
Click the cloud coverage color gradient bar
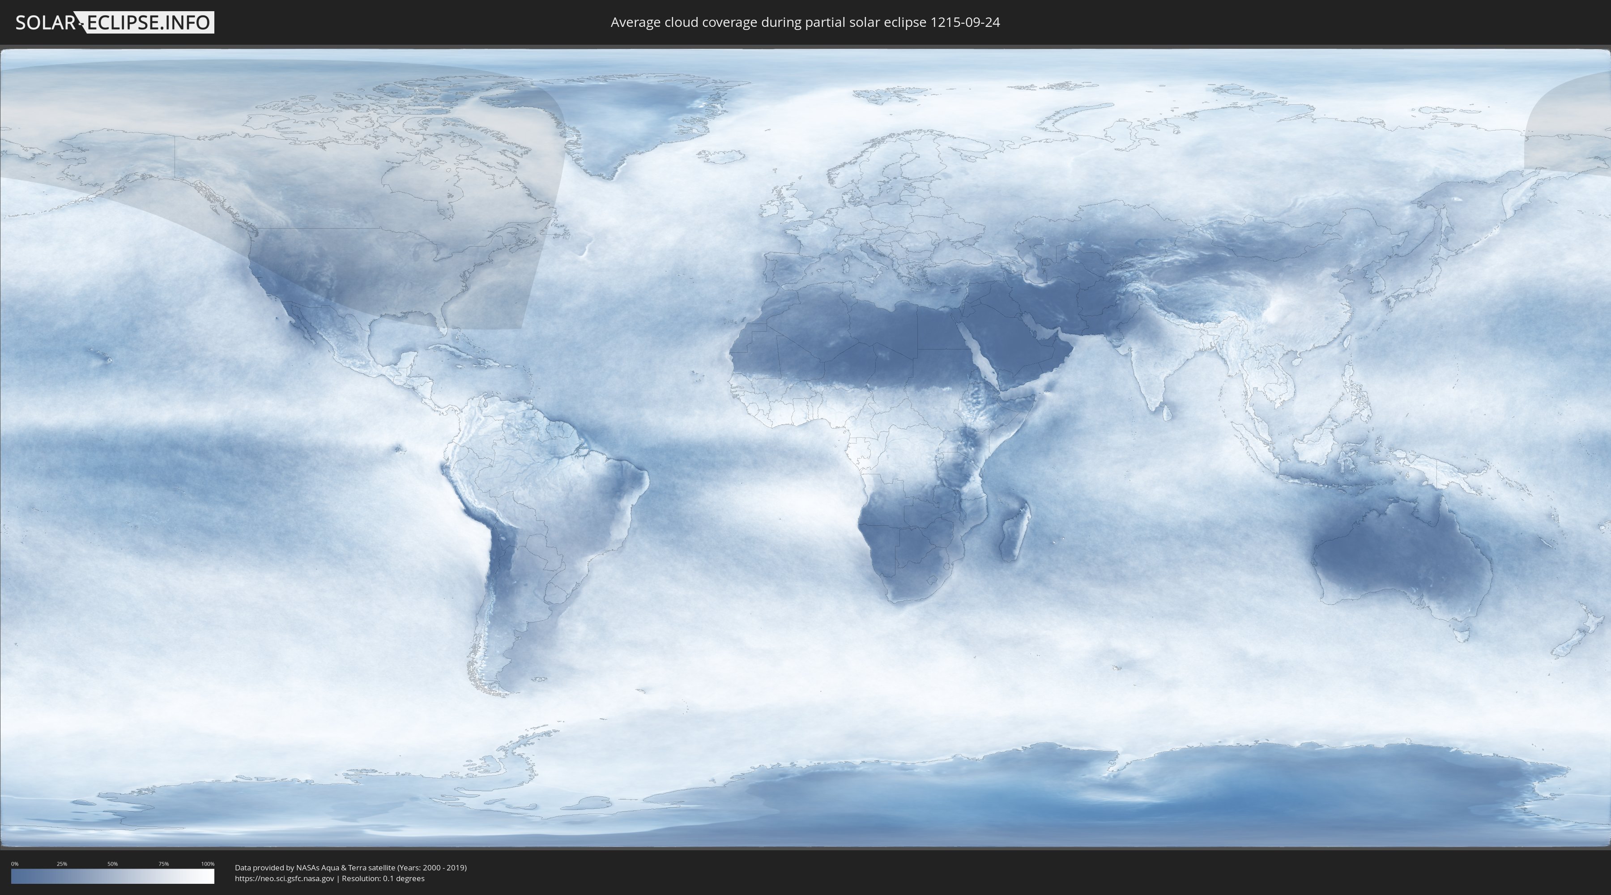[x=113, y=876]
